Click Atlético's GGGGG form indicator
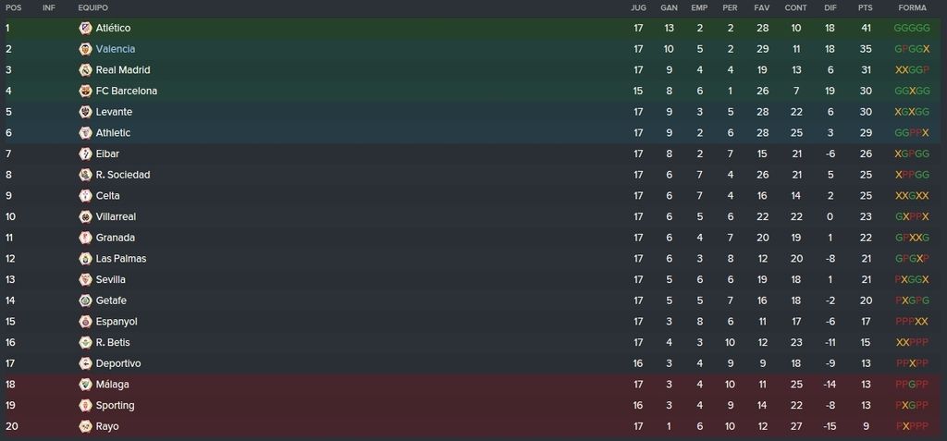947x441 pixels. (912, 28)
